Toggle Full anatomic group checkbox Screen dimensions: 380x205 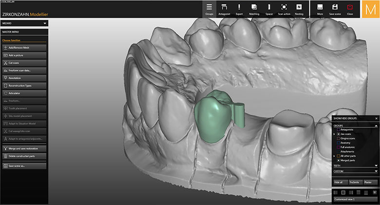[x=338, y=147]
